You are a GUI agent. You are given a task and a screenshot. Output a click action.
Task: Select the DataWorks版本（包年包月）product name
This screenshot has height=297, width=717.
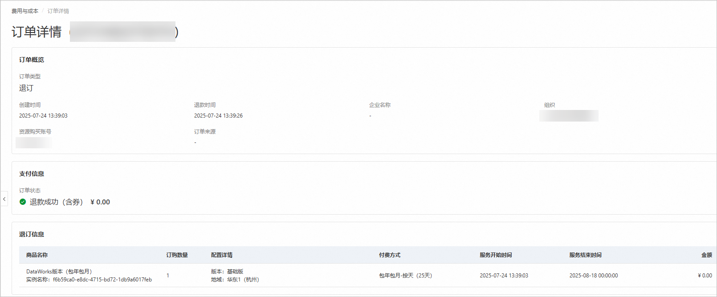click(x=59, y=272)
